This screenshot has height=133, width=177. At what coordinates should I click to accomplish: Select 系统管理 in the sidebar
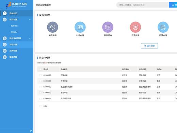click(13, 51)
